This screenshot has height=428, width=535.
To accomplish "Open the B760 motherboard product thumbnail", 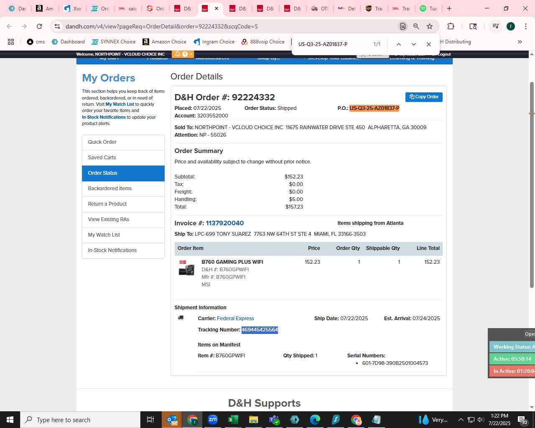I will click(x=186, y=268).
